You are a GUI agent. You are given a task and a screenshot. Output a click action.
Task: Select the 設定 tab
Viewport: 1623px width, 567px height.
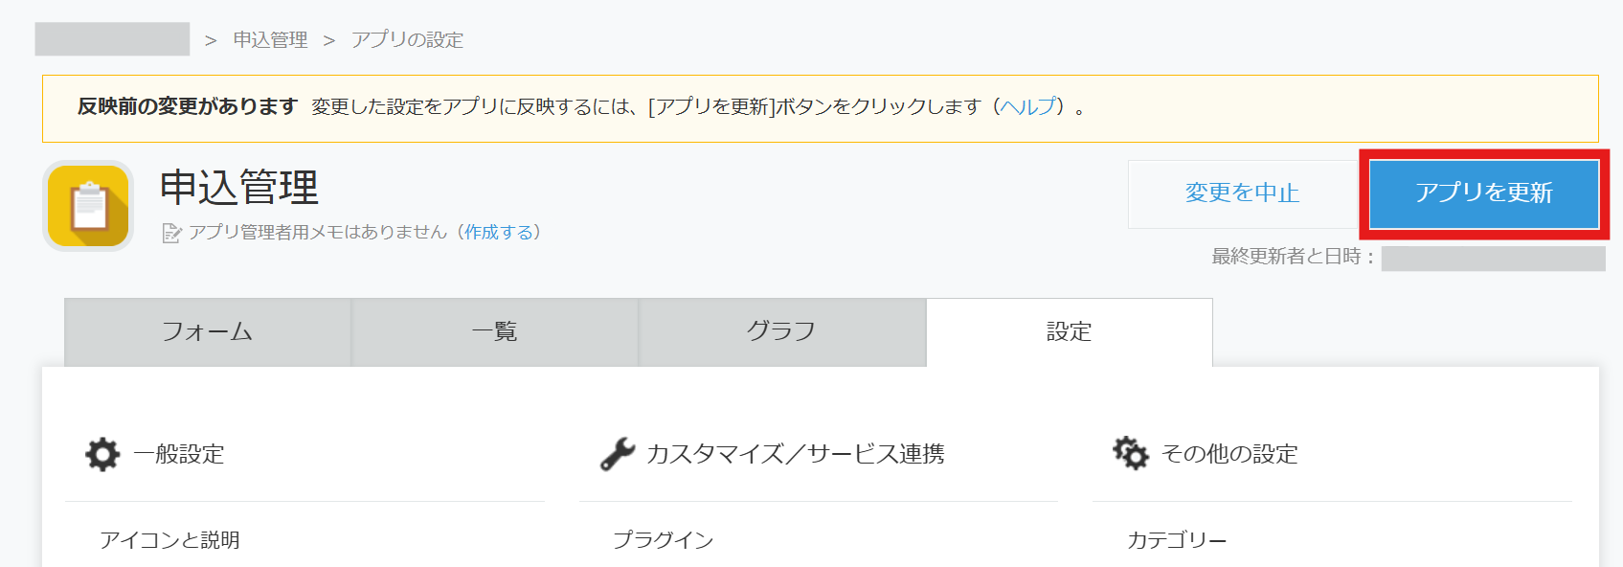click(1069, 331)
